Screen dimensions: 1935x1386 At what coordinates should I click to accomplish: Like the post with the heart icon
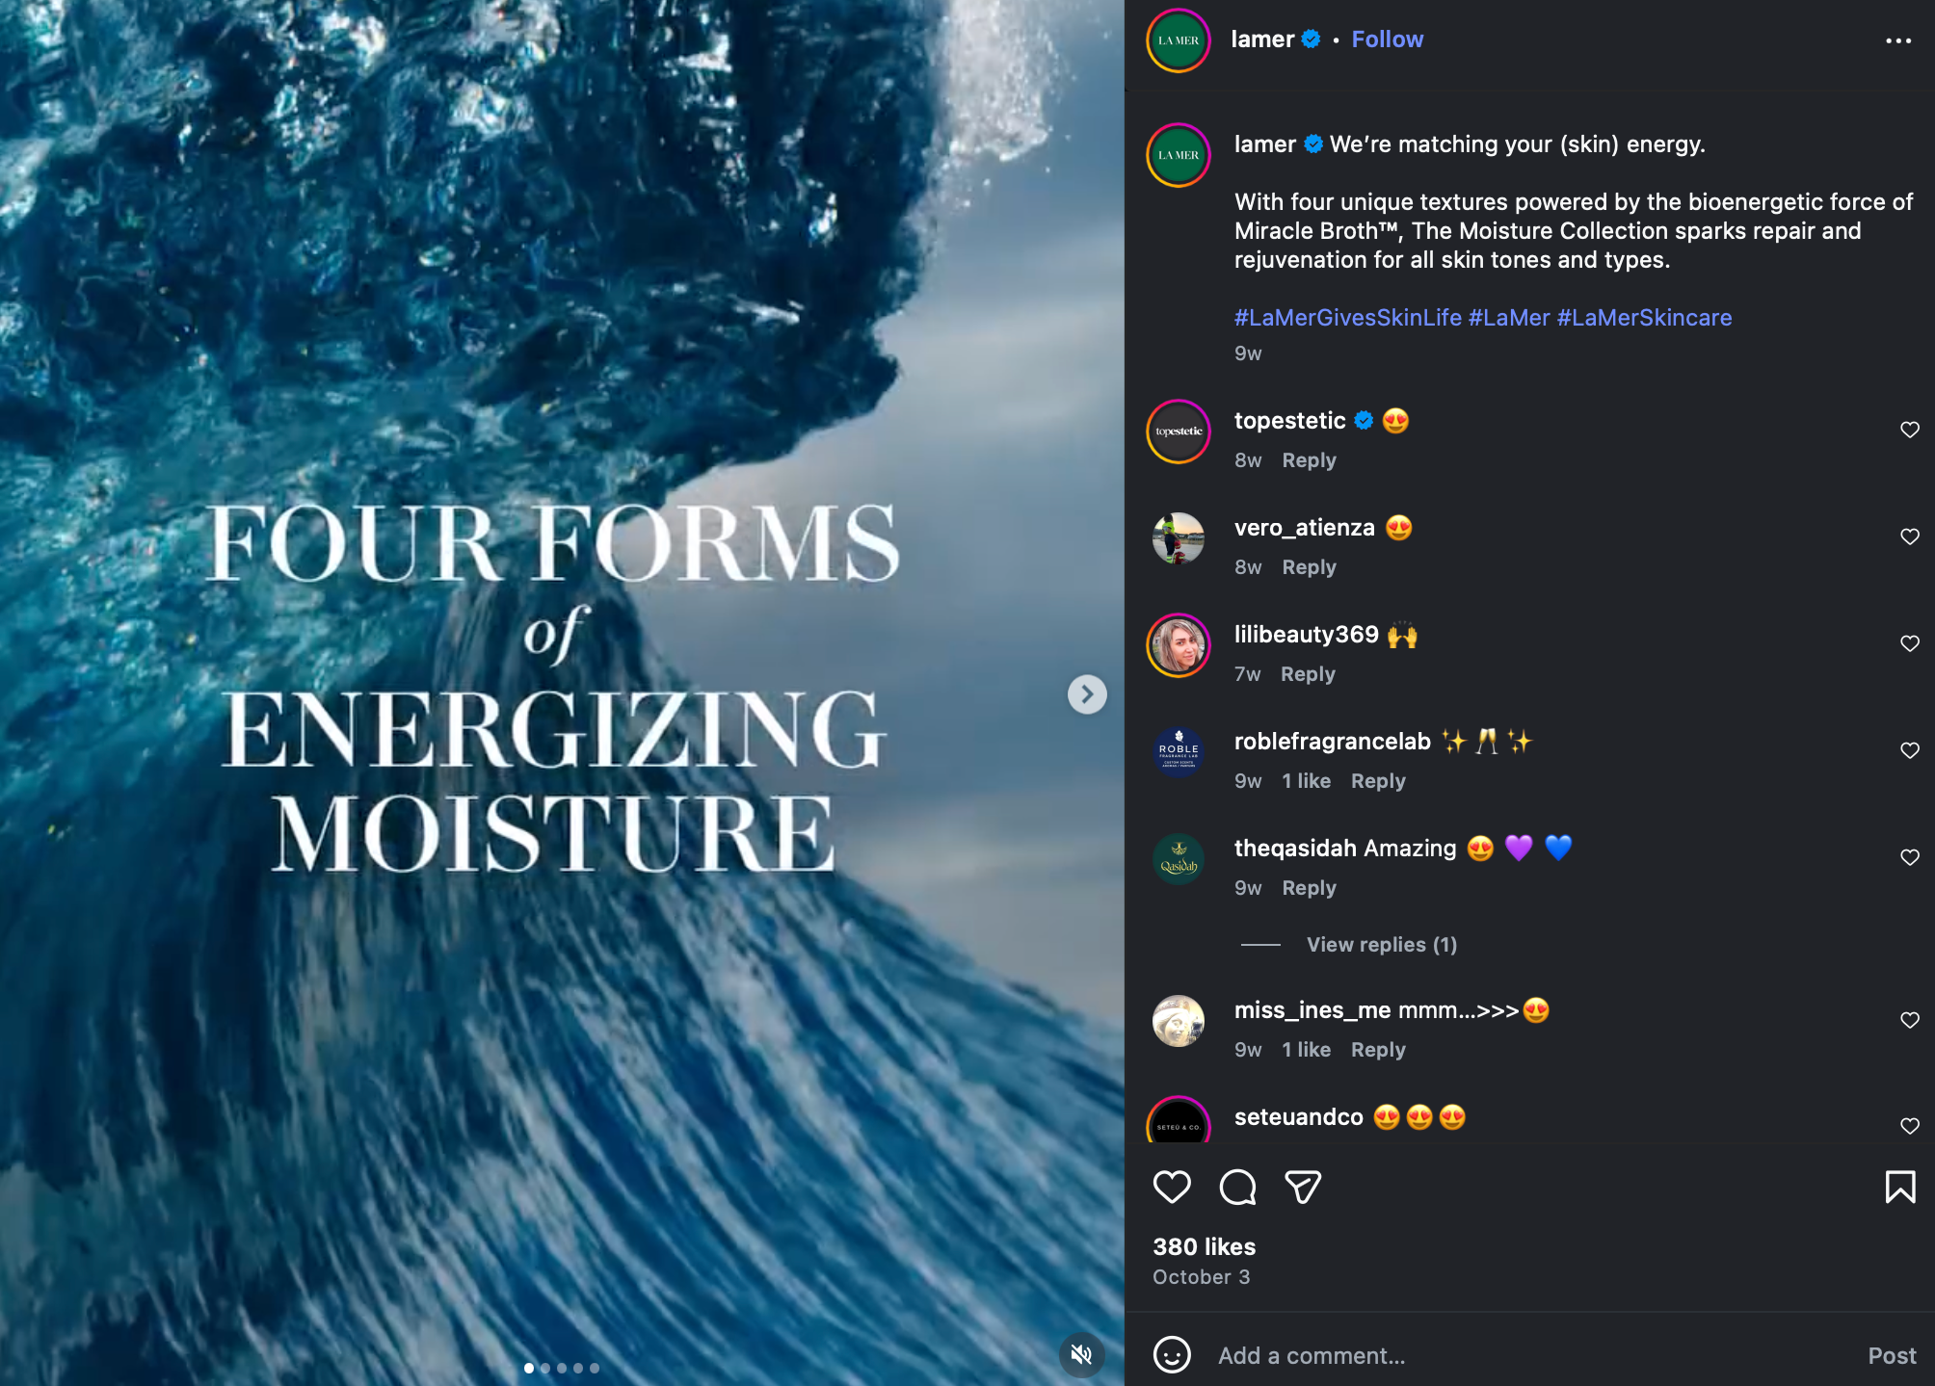pos(1172,1187)
